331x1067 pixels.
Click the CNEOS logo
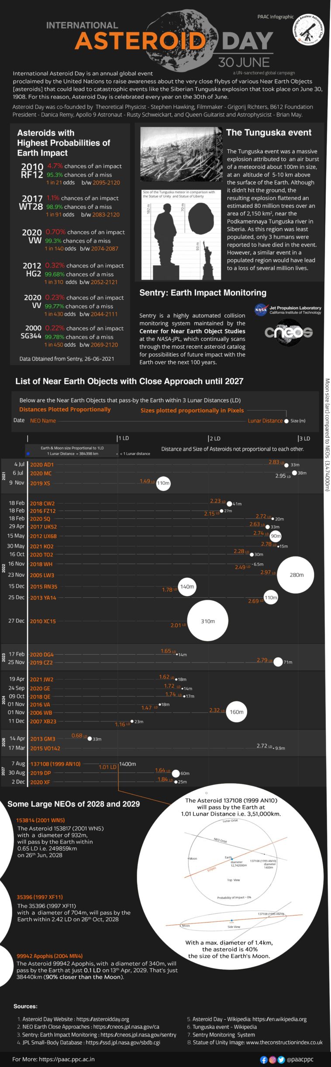(x=289, y=332)
